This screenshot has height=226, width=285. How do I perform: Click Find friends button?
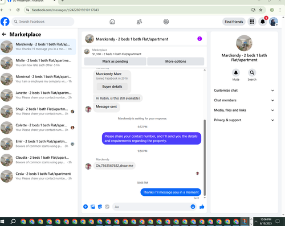point(234,22)
